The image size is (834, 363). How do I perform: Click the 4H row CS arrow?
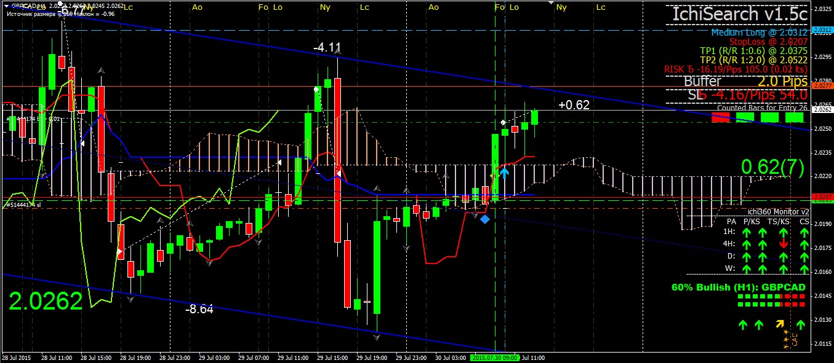(804, 244)
